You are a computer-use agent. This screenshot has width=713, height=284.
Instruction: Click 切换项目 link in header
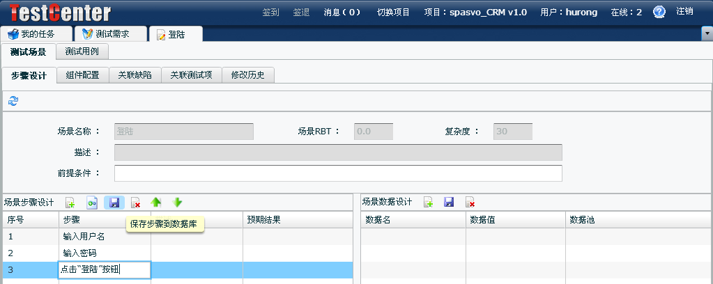(393, 12)
